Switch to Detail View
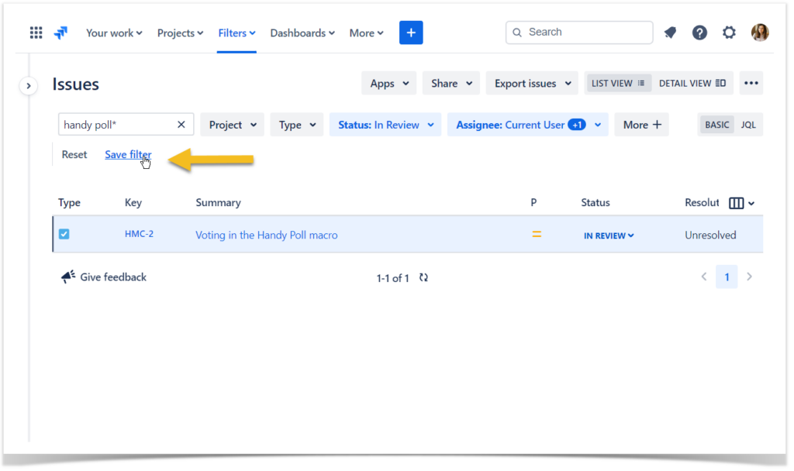 [x=692, y=84]
